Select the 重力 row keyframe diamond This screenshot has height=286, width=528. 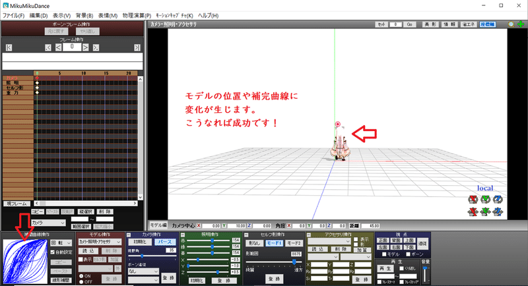37,92
